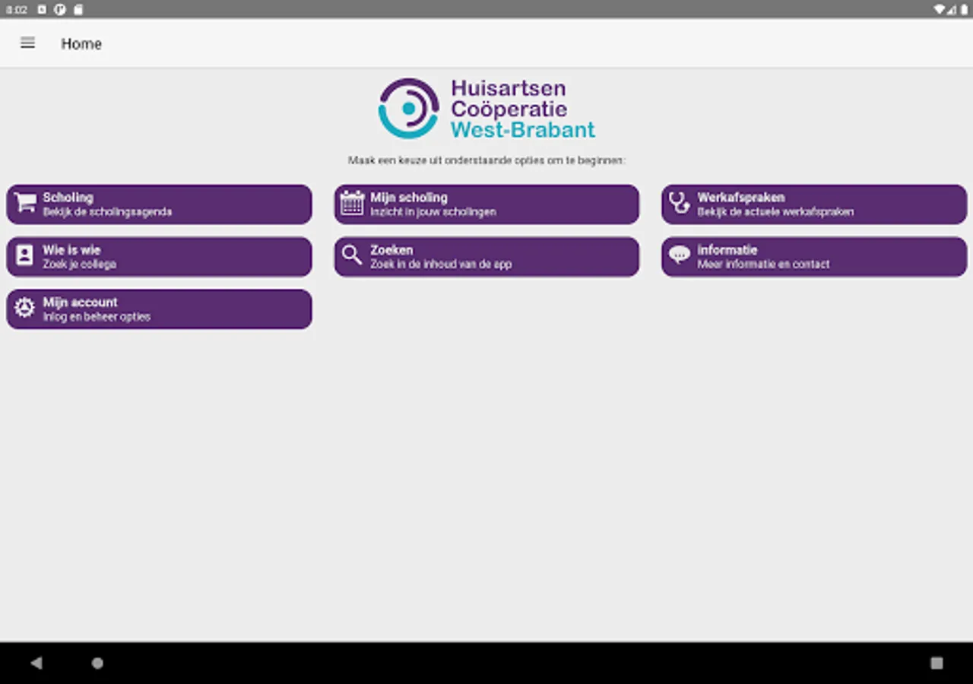Screen dimensions: 973x684
Task: Click the text 'Inlog en beheer opties'
Action: (x=97, y=317)
